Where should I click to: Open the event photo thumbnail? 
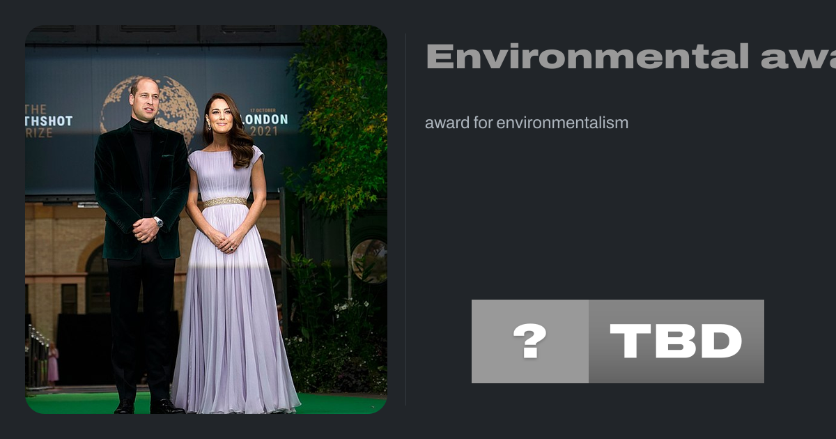[x=206, y=219]
